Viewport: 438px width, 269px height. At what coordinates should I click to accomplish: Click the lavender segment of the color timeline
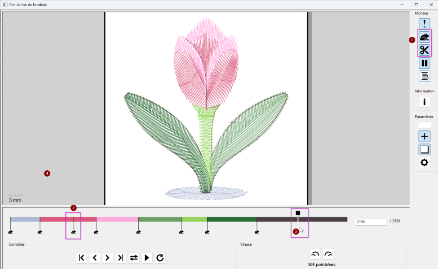point(25,219)
